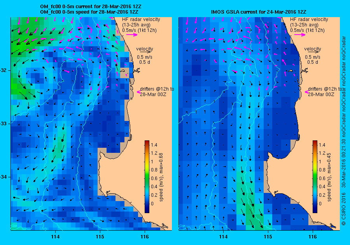The width and height of the screenshot is (350, 245).
Task: Click the magenta drifter marker in OM_fc00 map
Action: [138, 92]
